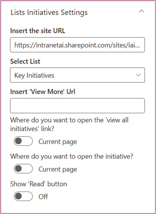Click 'Current page' label for open initiative
Screen dimensions: 156x214
point(58,170)
